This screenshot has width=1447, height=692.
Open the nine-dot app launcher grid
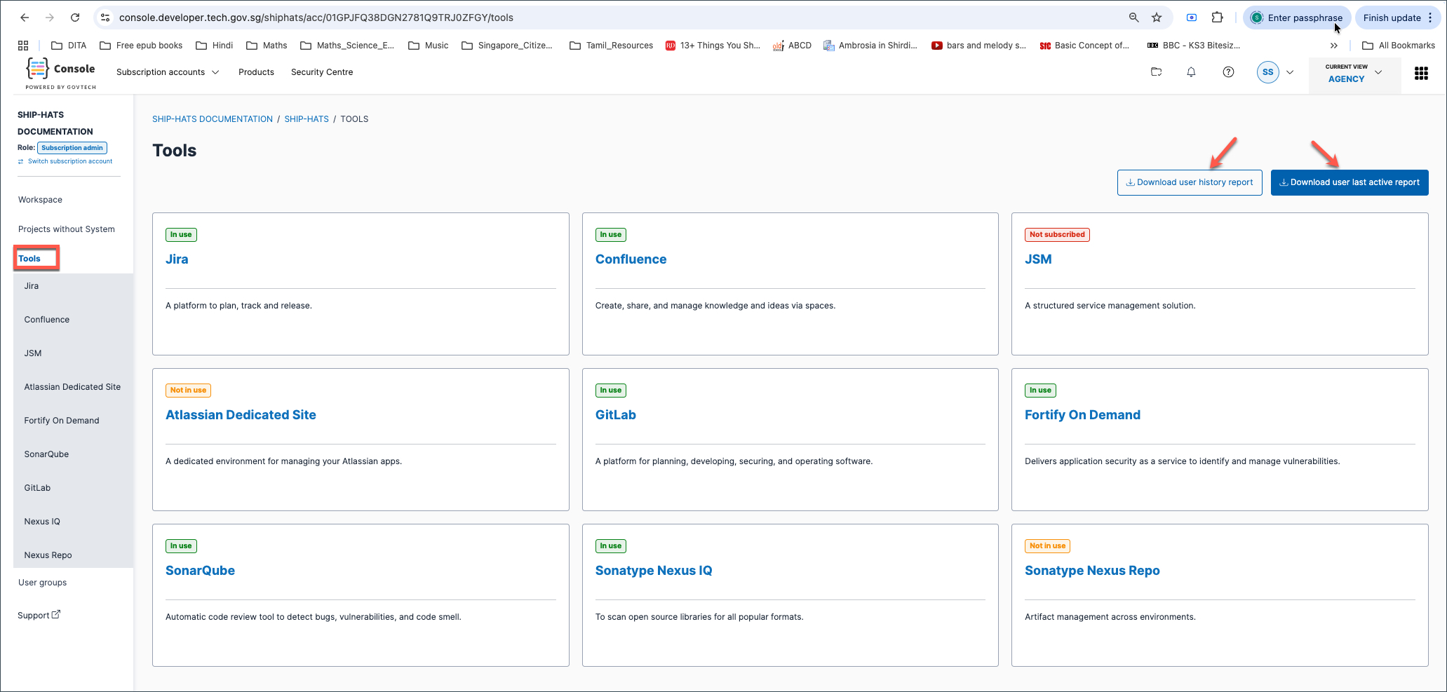pos(1421,73)
